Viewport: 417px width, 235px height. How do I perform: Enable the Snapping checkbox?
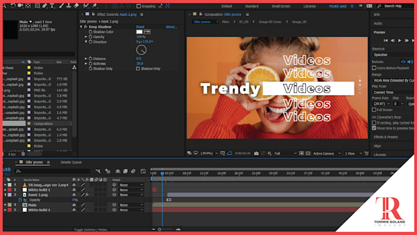coord(139,6)
